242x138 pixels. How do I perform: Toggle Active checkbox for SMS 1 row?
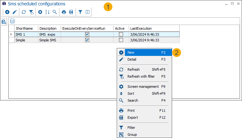pyautogui.click(x=121, y=34)
